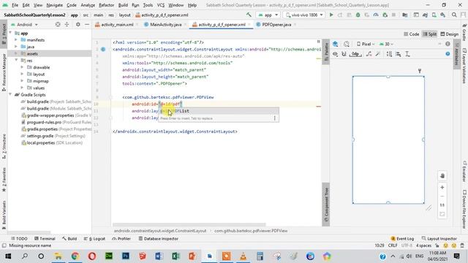Switch to Code view mode
Screen dimensions: 468x263
412,34
